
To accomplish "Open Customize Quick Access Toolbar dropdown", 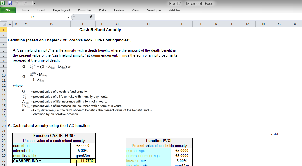I will 34,3.
